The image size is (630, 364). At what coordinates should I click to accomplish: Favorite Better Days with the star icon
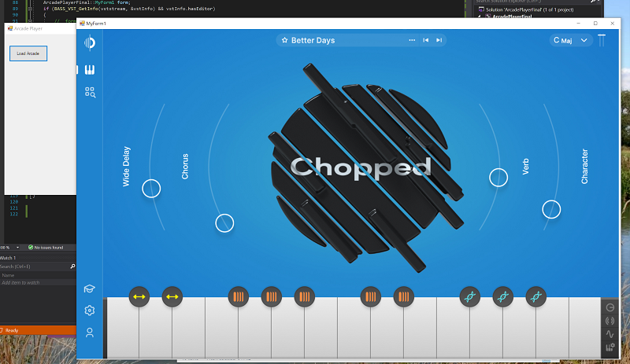pyautogui.click(x=284, y=40)
